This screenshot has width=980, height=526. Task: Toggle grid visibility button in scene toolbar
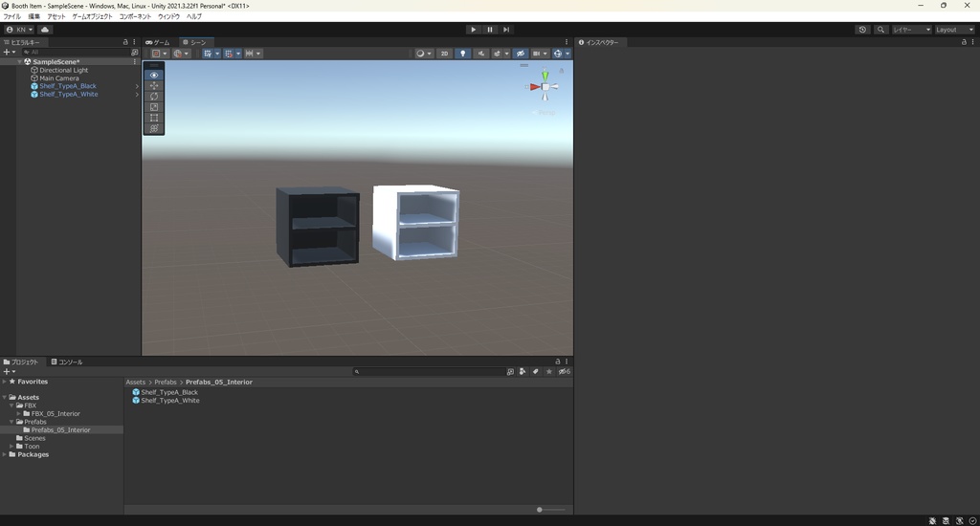[208, 54]
